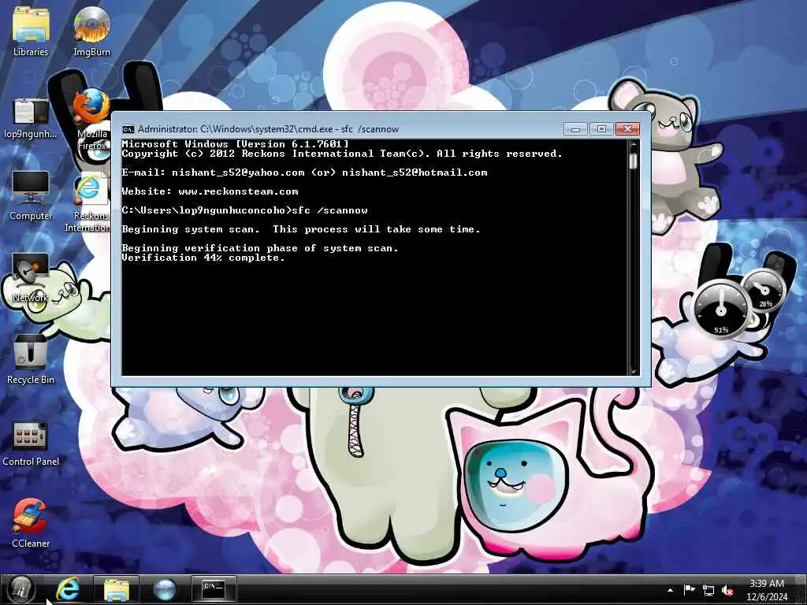
Task: Click the console scrollbar down arrow
Action: tap(633, 370)
